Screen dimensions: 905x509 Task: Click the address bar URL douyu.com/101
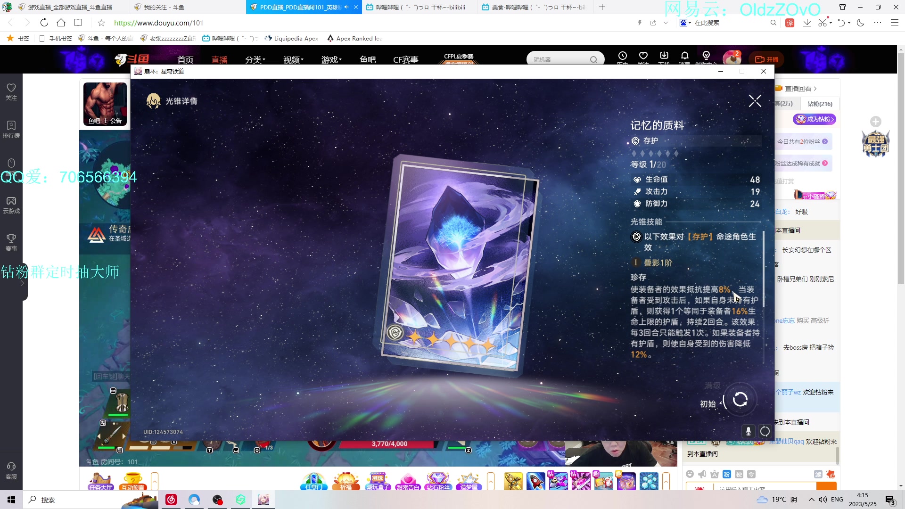pos(158,23)
